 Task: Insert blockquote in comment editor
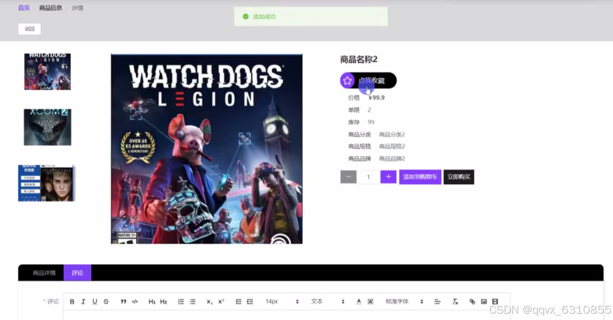point(123,301)
